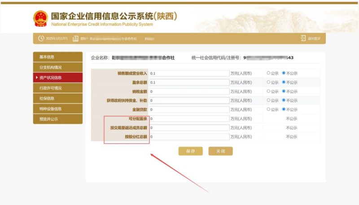The image size is (359, 205).
Task: Focus the 获得政府扶持资金、补助 input field
Action: coord(189,100)
